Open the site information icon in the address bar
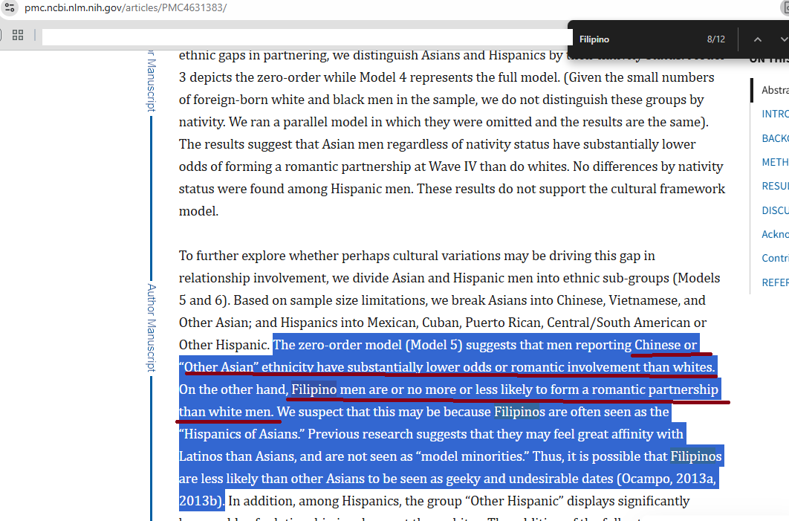Screen dimensions: 789x521 [9, 7]
